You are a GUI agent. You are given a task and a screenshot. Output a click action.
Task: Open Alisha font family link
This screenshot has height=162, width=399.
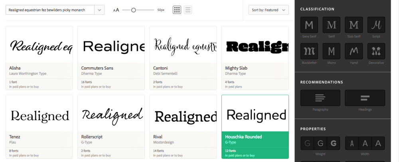[x=15, y=68]
